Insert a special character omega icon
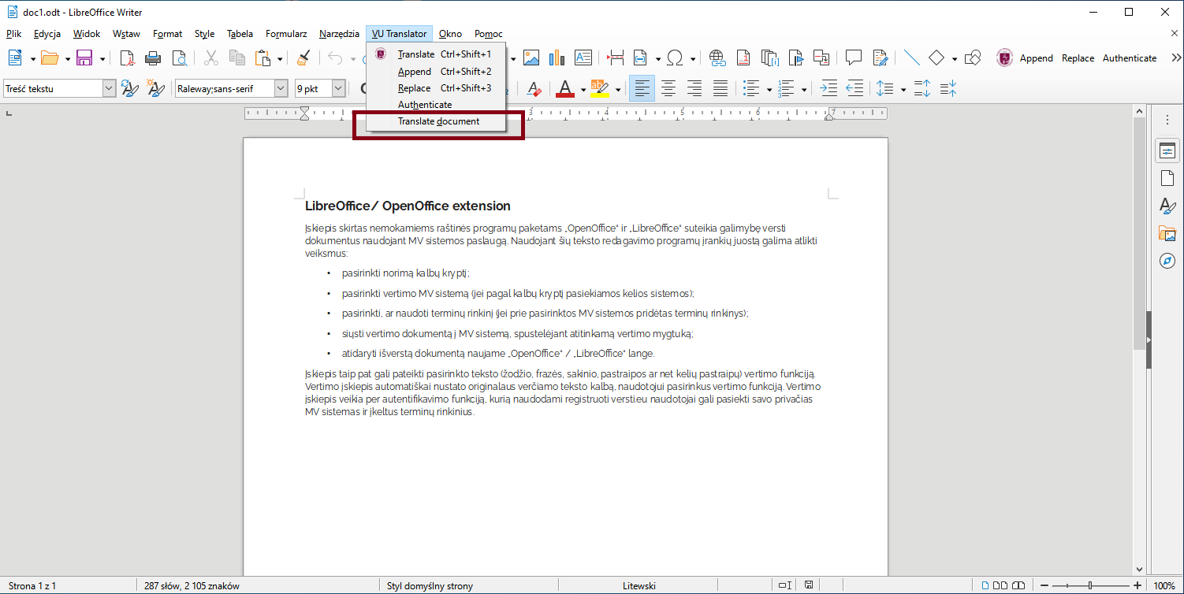This screenshot has height=594, width=1184. click(x=675, y=58)
